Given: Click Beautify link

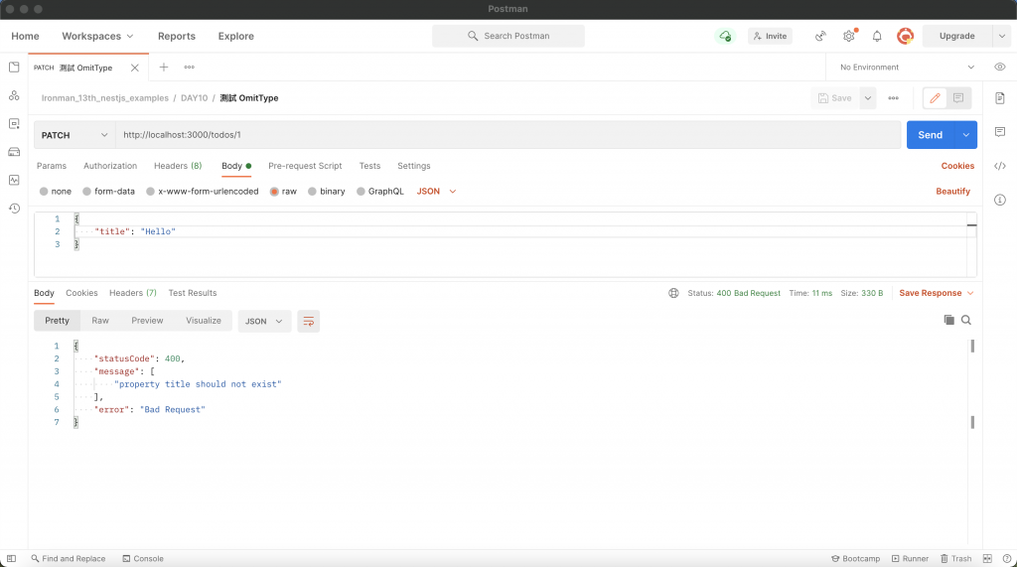Looking at the screenshot, I should coord(952,192).
